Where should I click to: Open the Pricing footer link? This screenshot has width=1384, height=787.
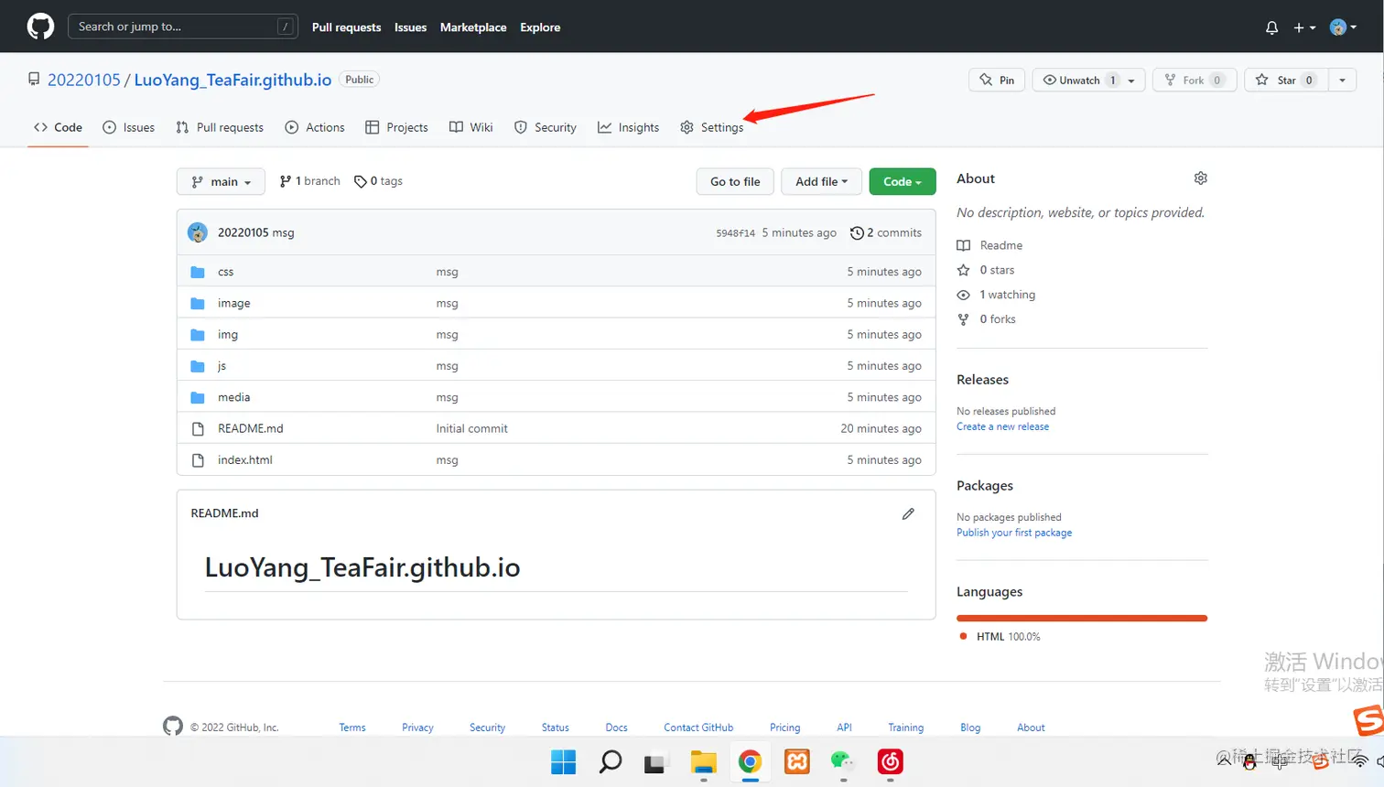784,728
